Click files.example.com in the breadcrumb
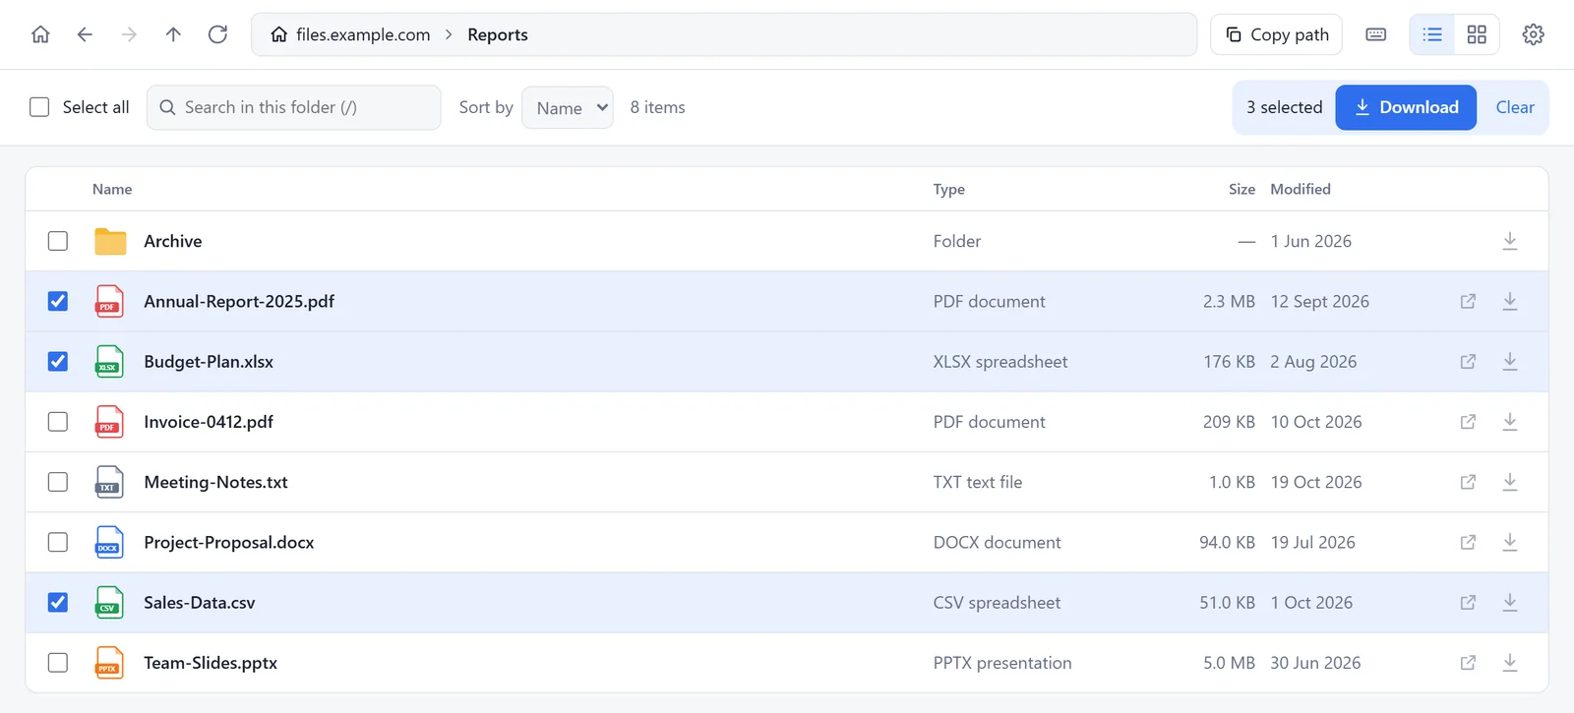Image resolution: width=1574 pixels, height=713 pixels. click(x=351, y=34)
